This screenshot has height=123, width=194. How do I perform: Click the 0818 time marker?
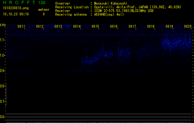pos(151,26)
